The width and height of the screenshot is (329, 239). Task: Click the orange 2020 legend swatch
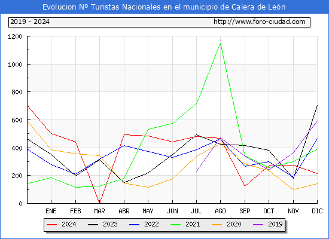tap(217, 225)
